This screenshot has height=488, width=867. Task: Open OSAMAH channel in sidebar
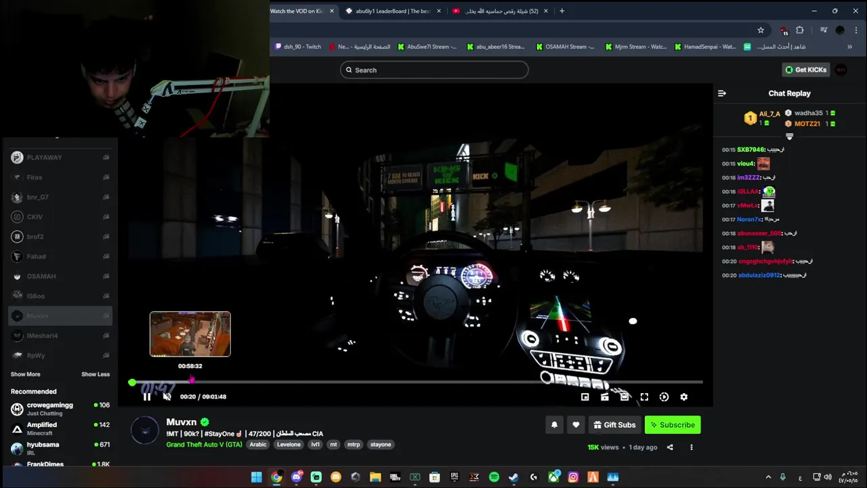coord(60,276)
